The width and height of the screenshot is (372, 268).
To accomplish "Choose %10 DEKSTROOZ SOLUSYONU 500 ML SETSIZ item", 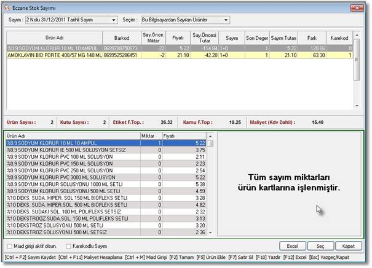I will 61,232.
